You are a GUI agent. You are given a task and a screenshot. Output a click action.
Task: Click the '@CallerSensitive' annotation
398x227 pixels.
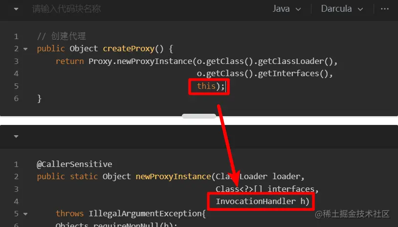point(74,164)
